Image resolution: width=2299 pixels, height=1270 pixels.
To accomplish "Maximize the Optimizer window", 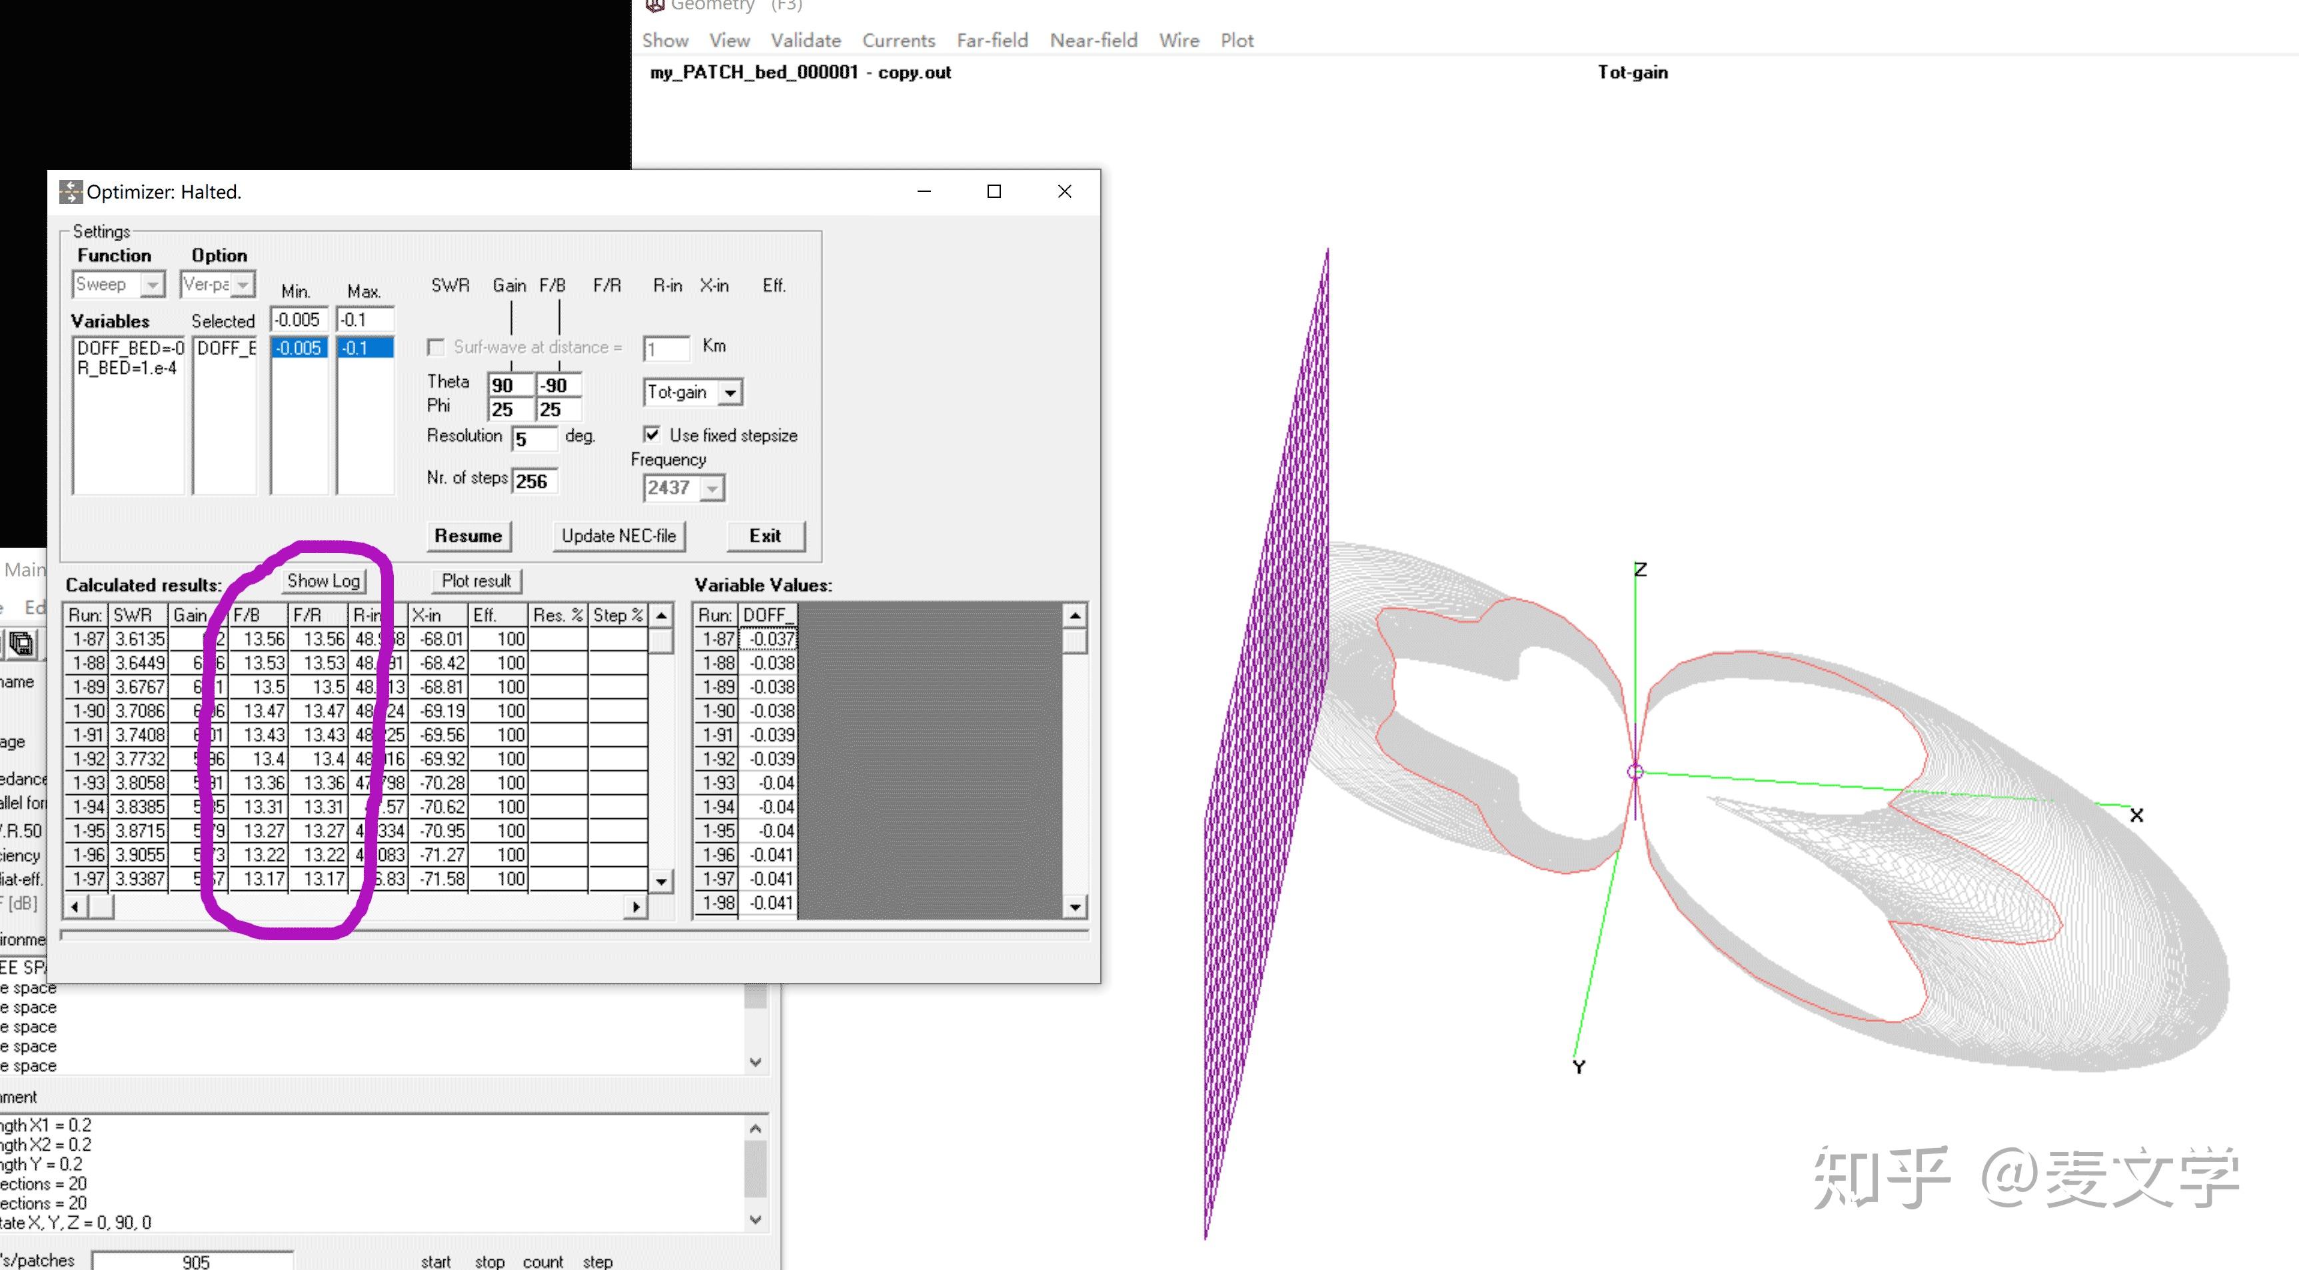I will (x=994, y=192).
